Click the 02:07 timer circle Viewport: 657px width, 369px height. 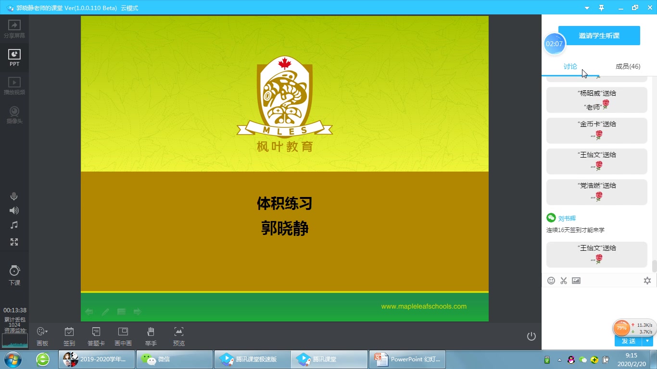(x=554, y=44)
